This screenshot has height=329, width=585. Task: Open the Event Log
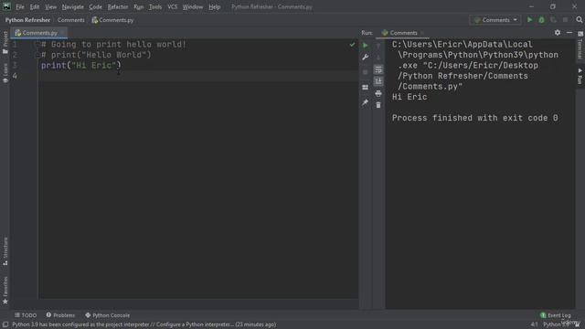pyautogui.click(x=556, y=315)
